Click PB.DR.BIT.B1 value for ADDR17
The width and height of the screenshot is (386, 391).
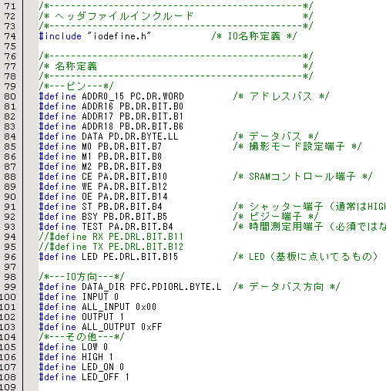click(x=151, y=116)
